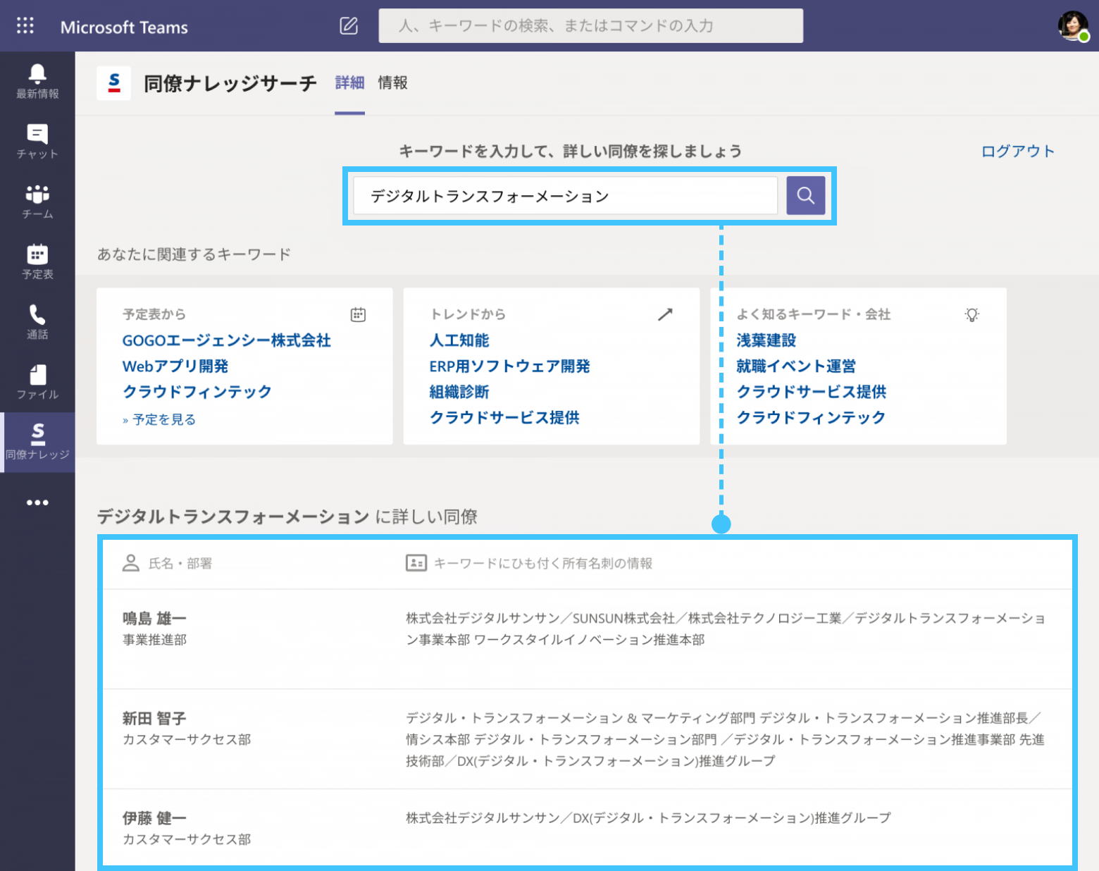Viewport: 1099px width, 871px height.
Task: Click the trend arrow icon on トレンドから card
Action: (x=665, y=314)
